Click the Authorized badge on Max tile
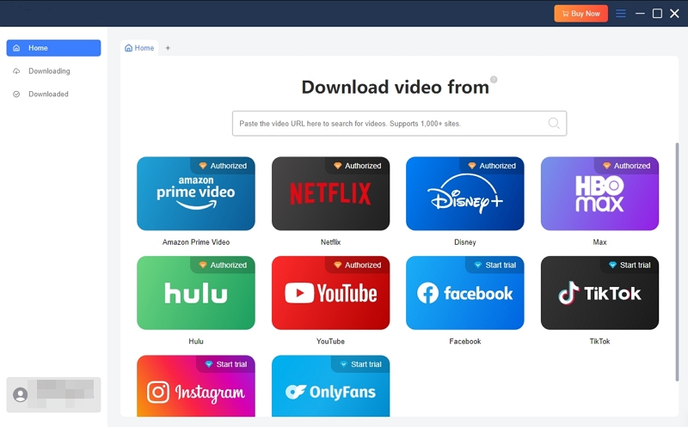The image size is (688, 427). tap(627, 166)
